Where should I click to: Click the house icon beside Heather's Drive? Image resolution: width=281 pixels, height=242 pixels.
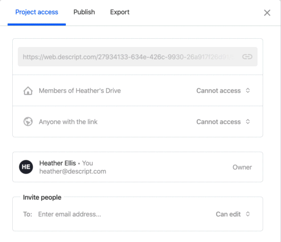pyautogui.click(x=28, y=90)
